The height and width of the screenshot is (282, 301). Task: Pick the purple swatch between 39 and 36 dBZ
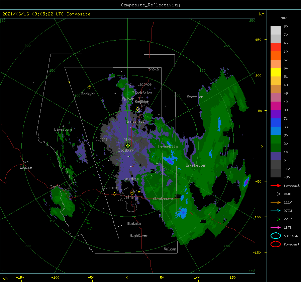point(276,114)
